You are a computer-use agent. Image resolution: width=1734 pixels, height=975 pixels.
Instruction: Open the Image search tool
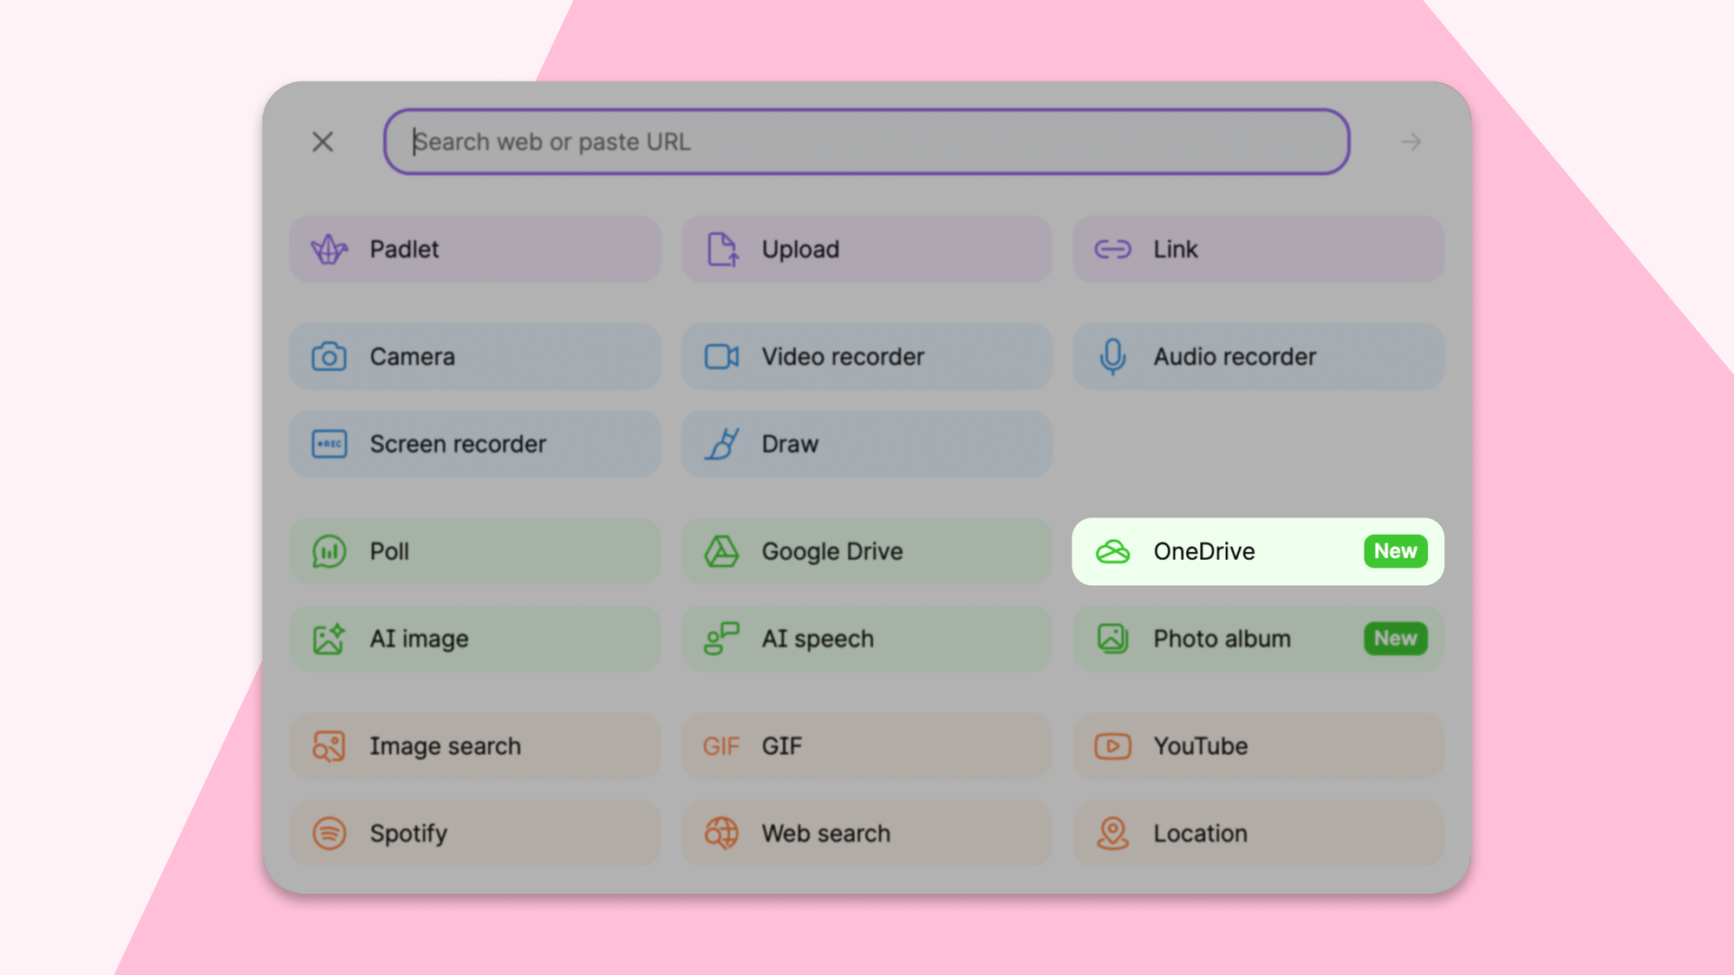pyautogui.click(x=330, y=746)
